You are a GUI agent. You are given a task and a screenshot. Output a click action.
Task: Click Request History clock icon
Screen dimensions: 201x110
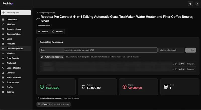[3, 29]
